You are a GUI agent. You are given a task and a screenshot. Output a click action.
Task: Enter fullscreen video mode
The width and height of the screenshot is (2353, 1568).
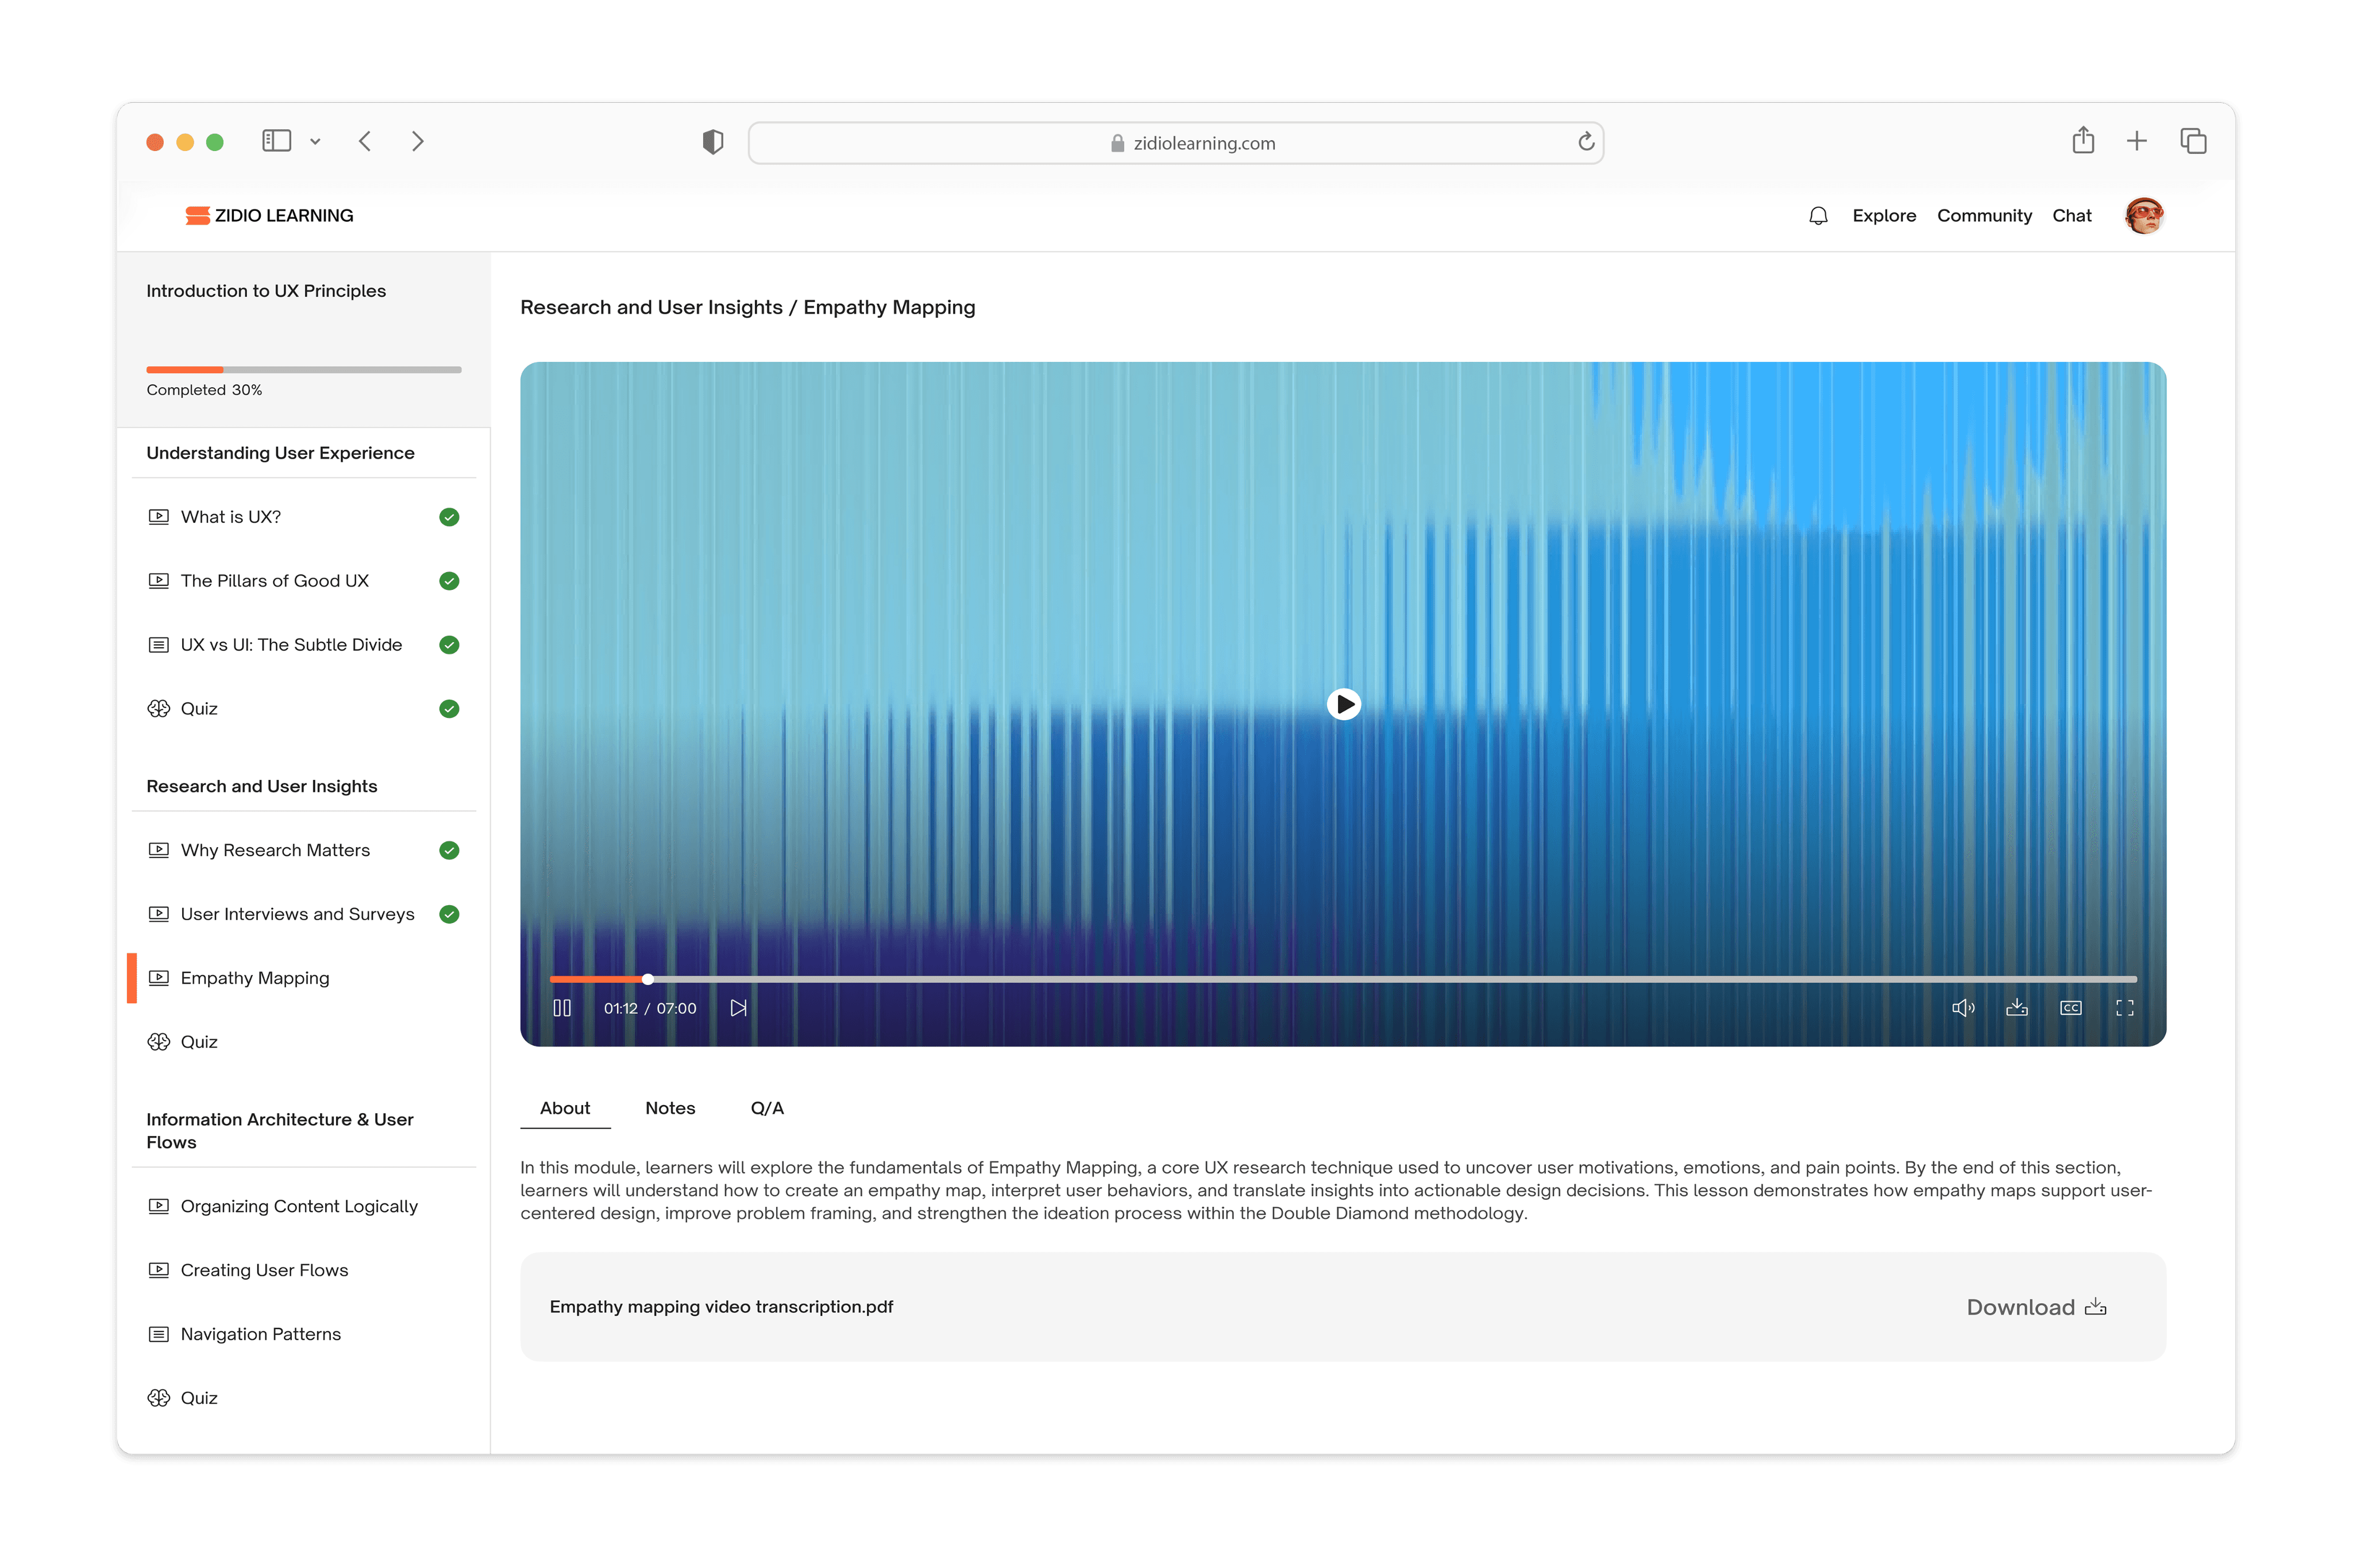point(2124,1008)
